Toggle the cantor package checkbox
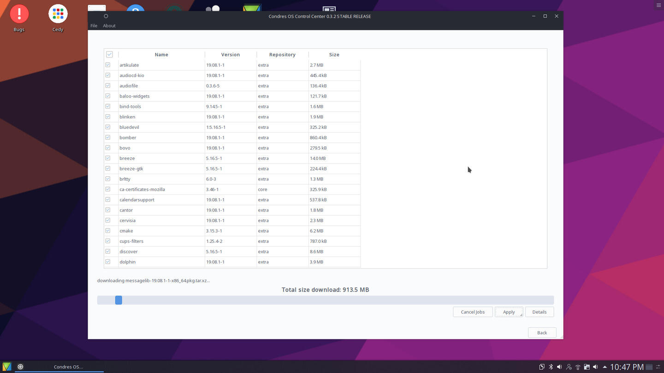 108,210
